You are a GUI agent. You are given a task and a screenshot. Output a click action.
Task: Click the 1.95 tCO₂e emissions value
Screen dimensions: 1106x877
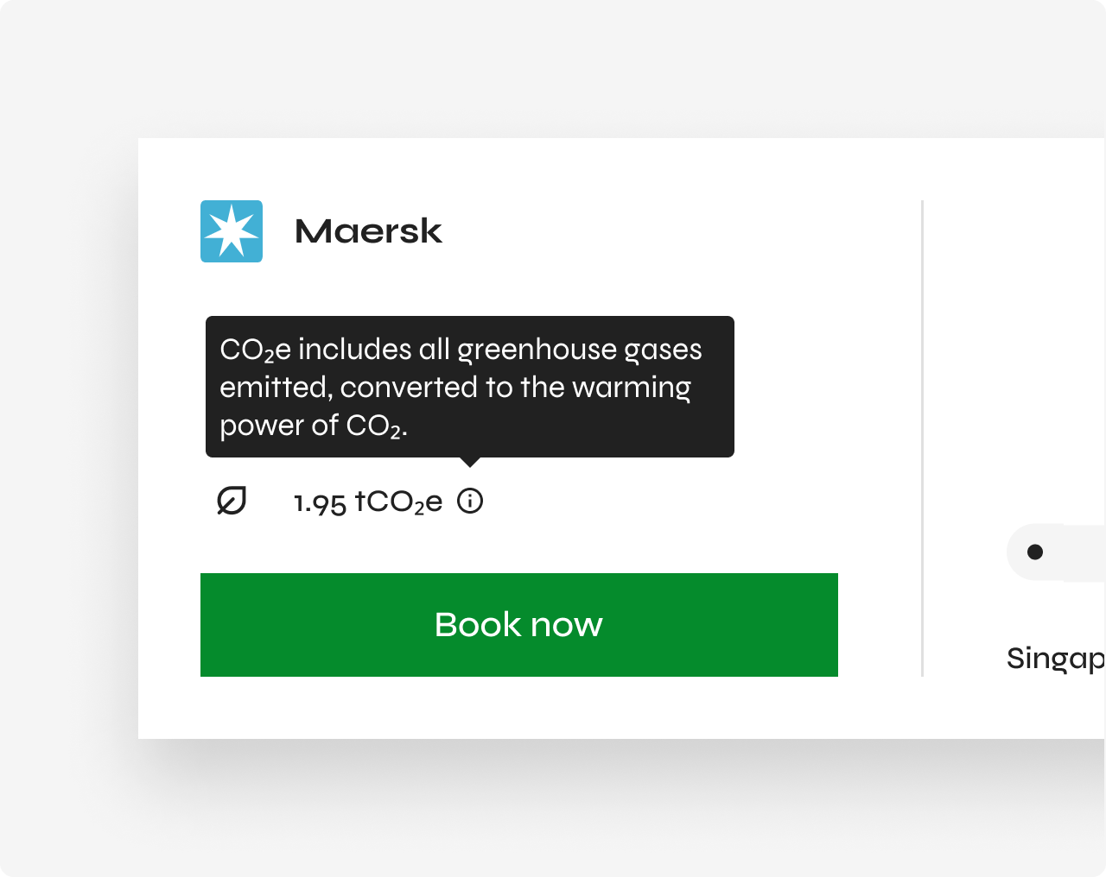[367, 501]
